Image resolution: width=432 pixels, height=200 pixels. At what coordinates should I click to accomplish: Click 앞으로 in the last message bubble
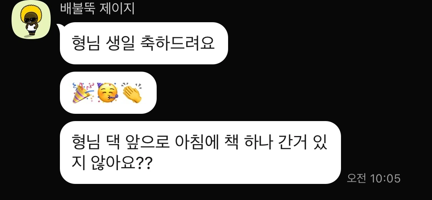(147, 142)
